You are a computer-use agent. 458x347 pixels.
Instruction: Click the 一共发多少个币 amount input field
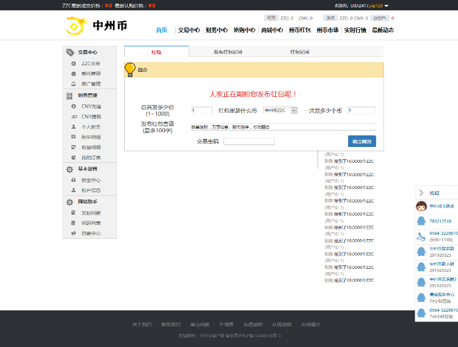pos(362,110)
